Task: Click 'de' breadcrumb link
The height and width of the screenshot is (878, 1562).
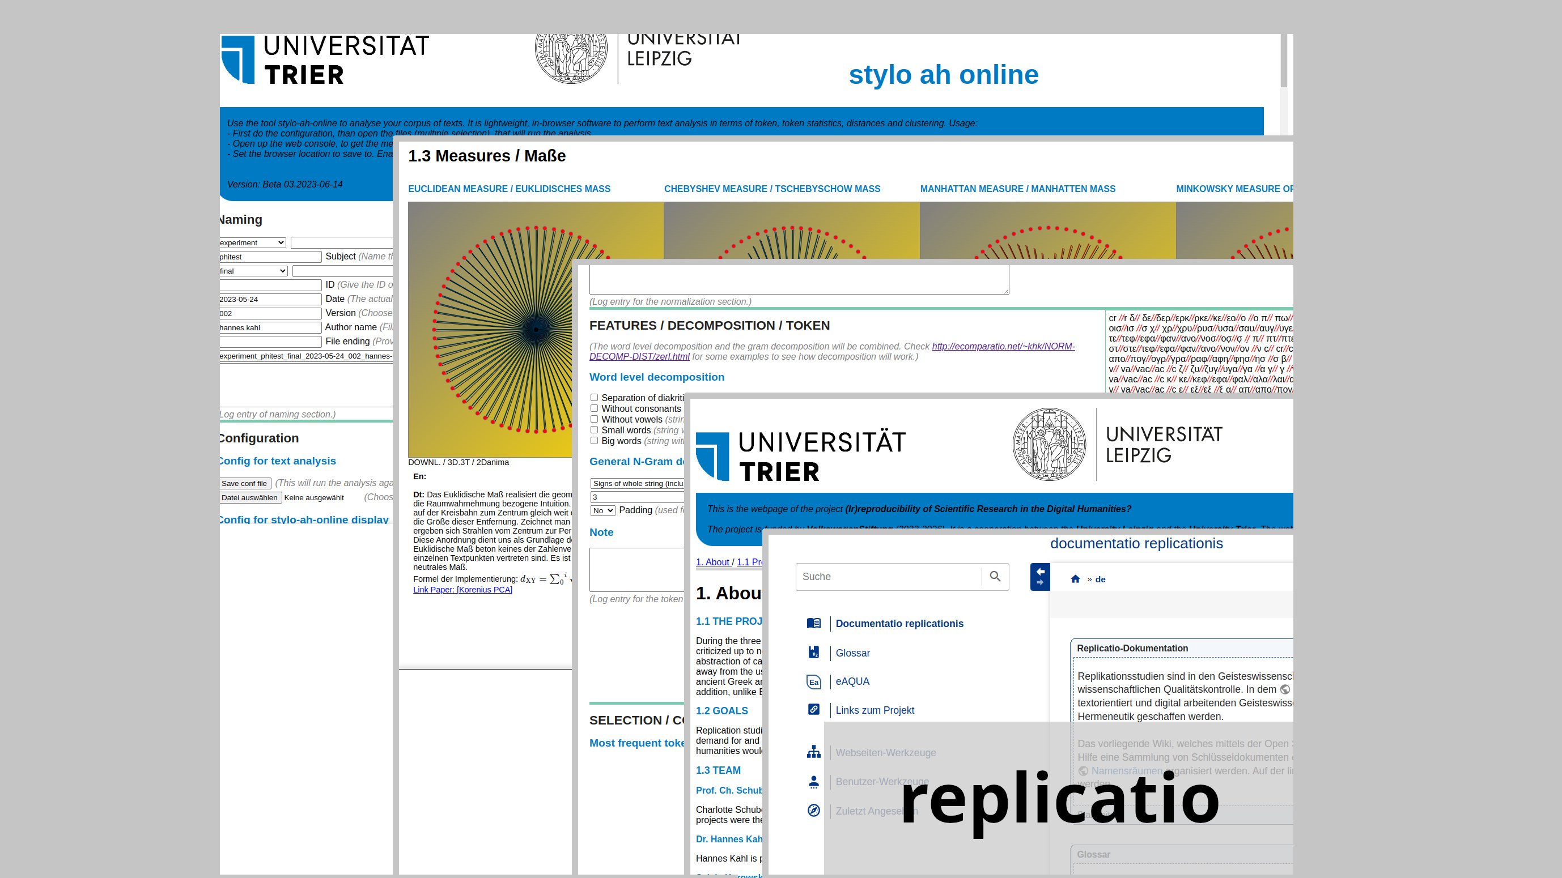Action: (x=1100, y=579)
